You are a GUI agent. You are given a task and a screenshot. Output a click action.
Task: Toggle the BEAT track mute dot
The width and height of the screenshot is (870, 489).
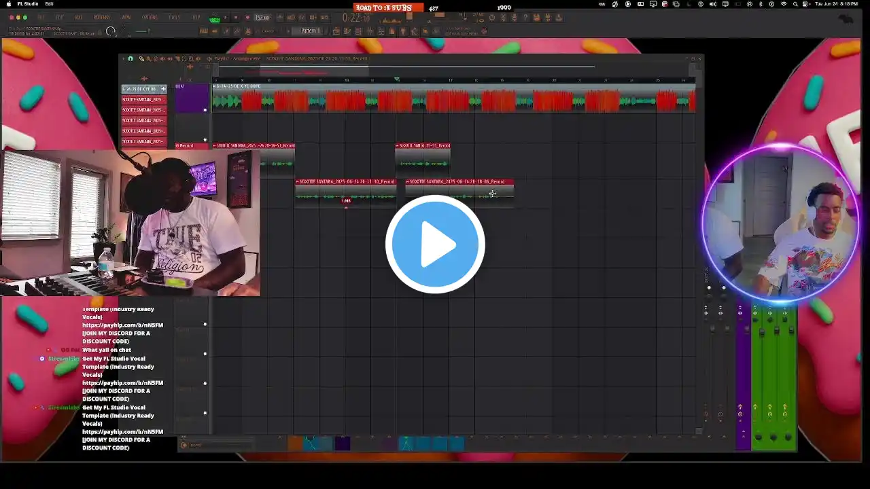pyautogui.click(x=205, y=110)
